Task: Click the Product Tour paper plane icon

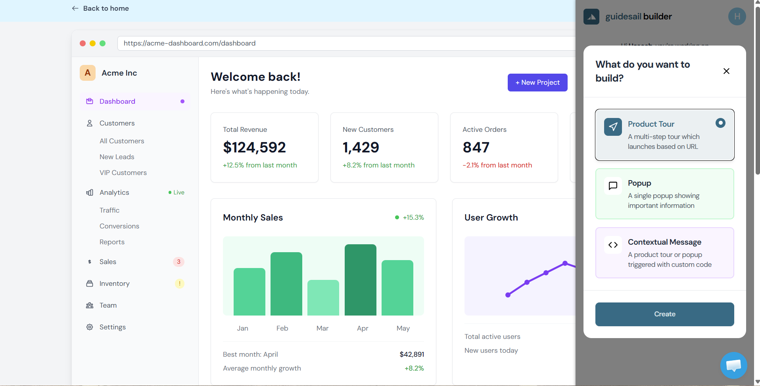Action: coord(613,127)
